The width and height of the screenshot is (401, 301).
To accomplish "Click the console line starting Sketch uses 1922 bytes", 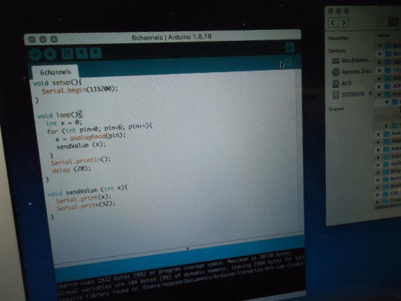I will [x=174, y=269].
